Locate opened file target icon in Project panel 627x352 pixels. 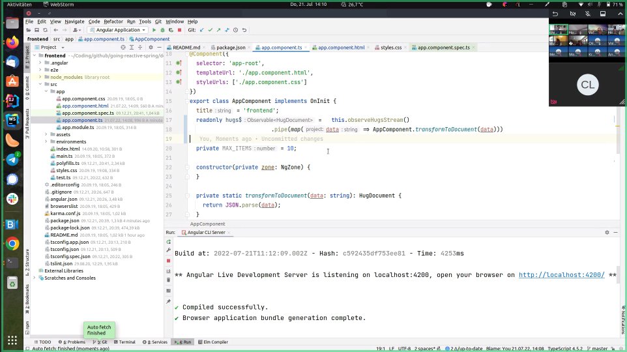click(123, 47)
